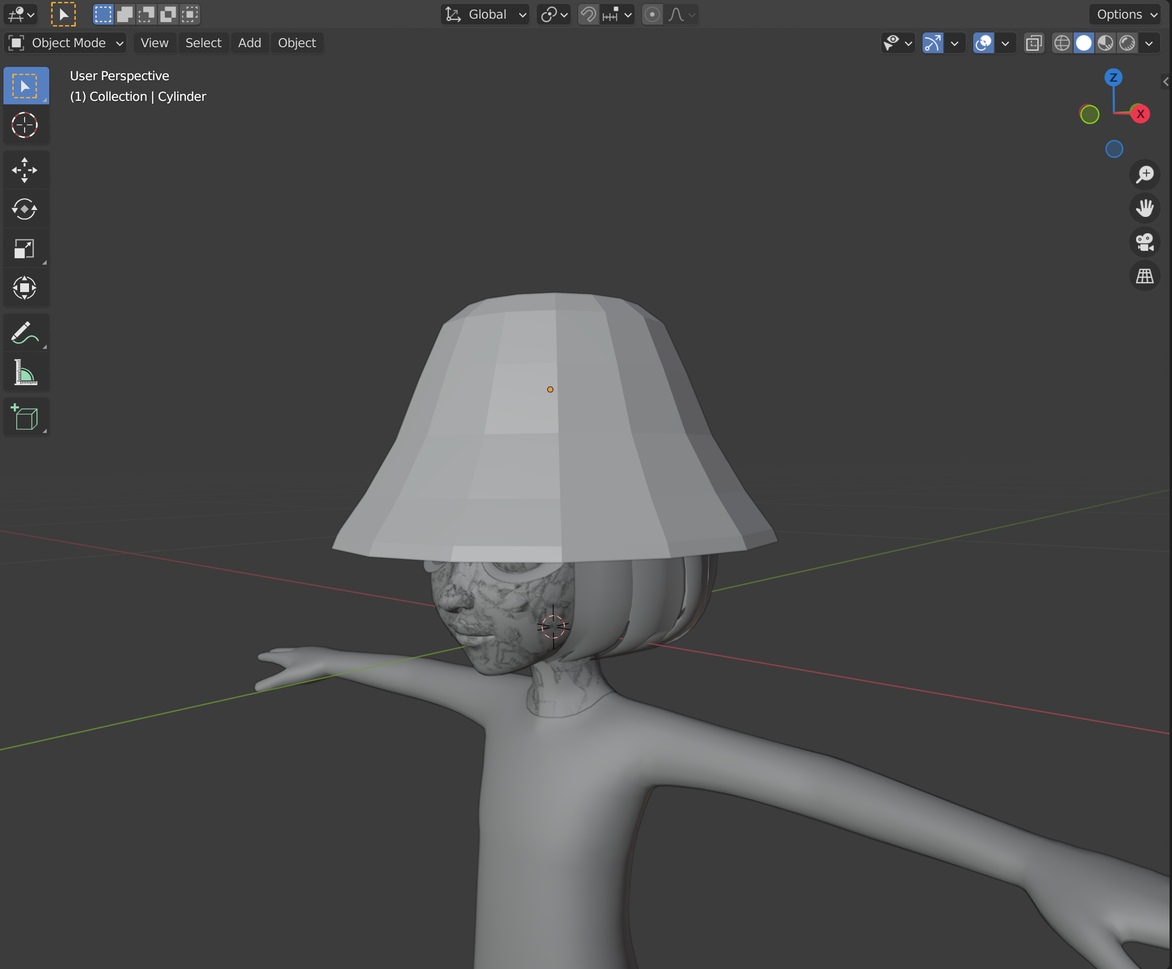Pick the Measure ruler tool
This screenshot has width=1172, height=969.
pyautogui.click(x=26, y=372)
